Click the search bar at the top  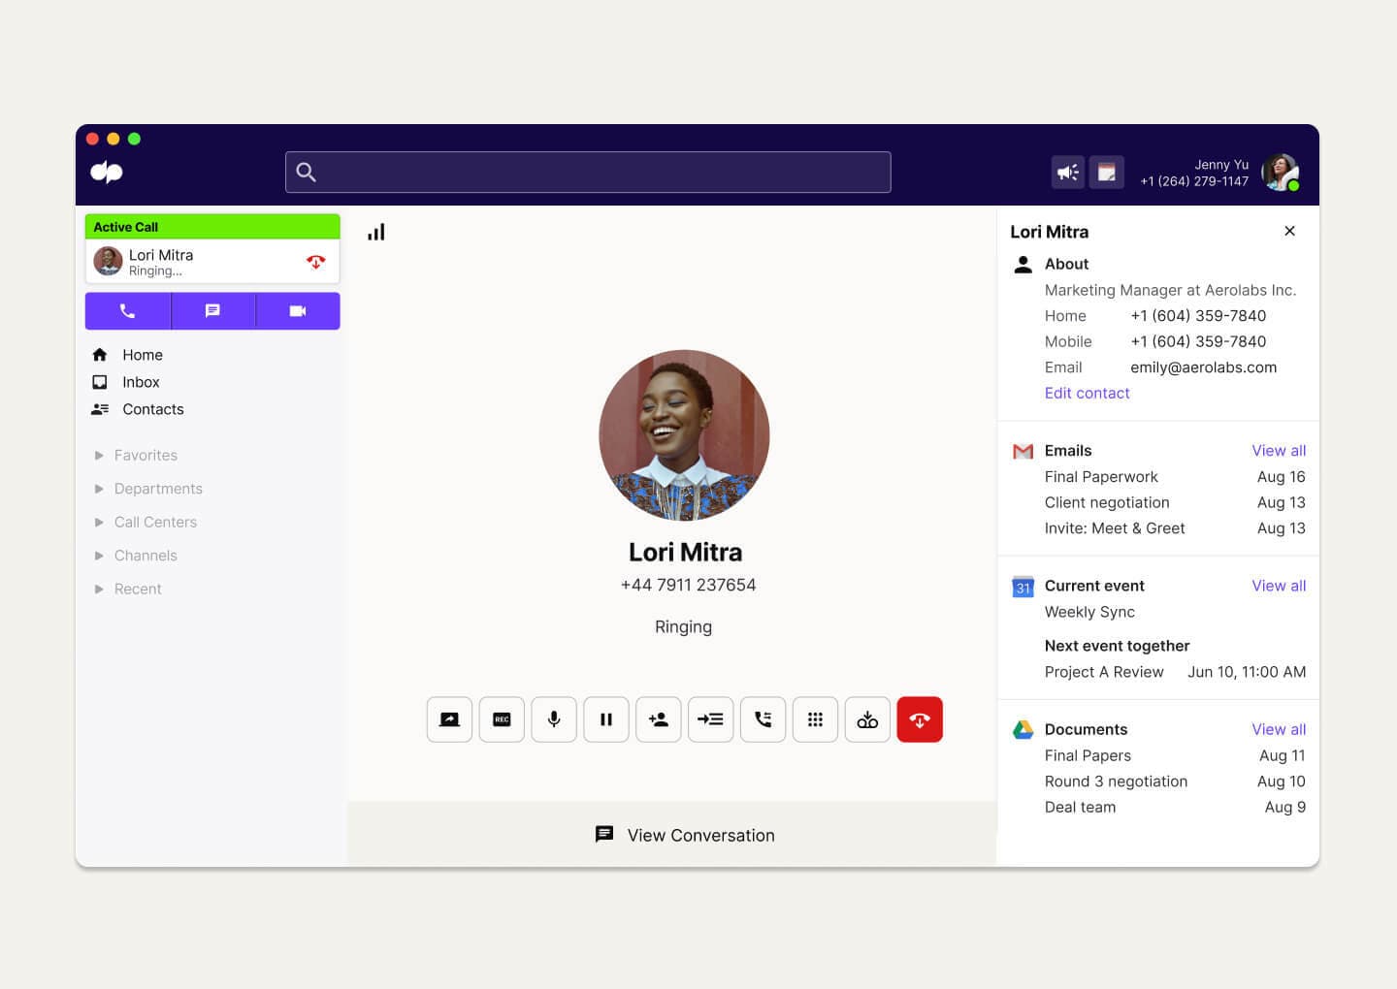pyautogui.click(x=587, y=172)
